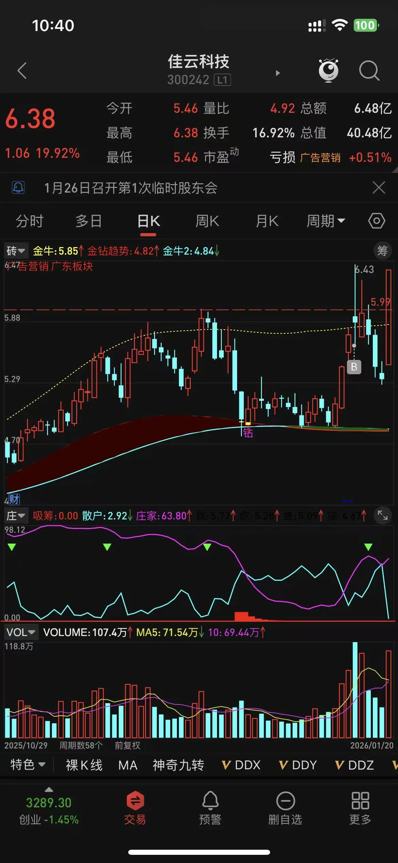The image size is (398, 863).
Task: Toggle 裸K线 chart mode
Action: click(x=84, y=765)
